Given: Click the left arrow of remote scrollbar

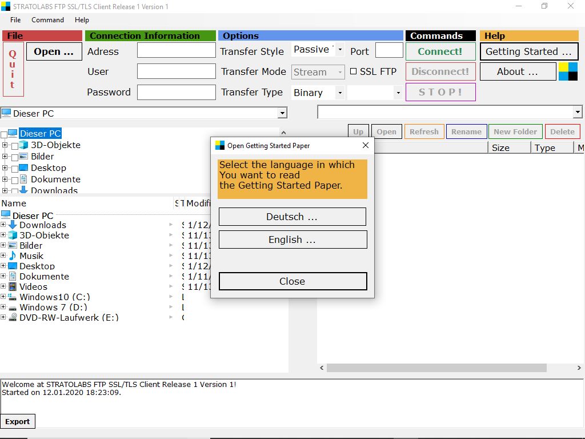Looking at the screenshot, I should [x=322, y=368].
